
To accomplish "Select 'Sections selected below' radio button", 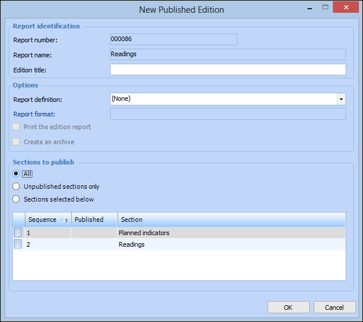I will tap(17, 199).
